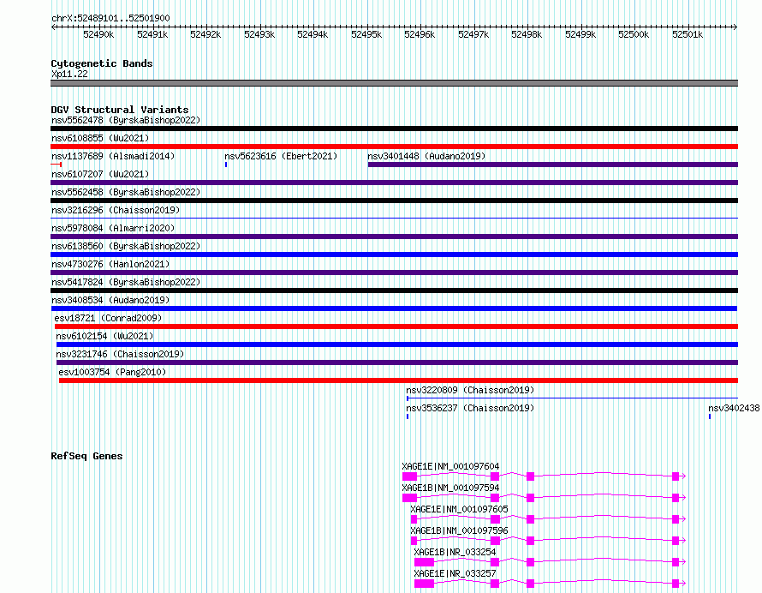Open variant nsv1137689 (Alsmadi2014) label
This screenshot has height=593, width=762.
[113, 156]
